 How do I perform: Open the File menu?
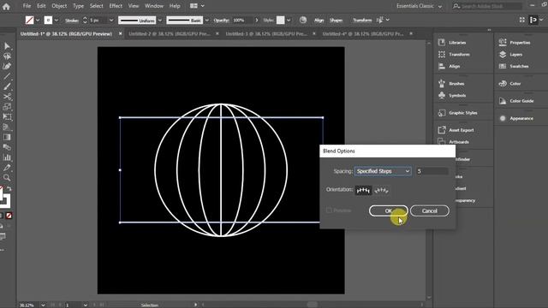[x=27, y=6]
